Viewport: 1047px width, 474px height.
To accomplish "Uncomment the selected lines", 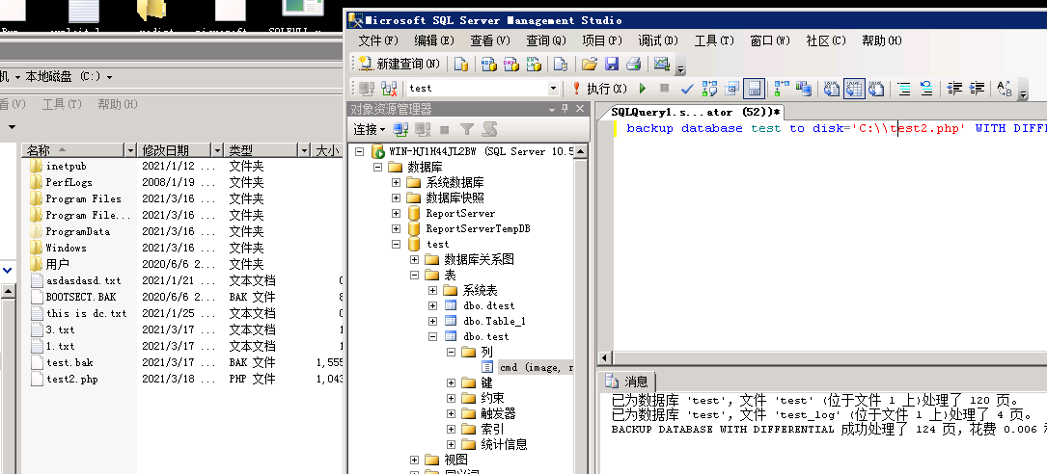I will [x=926, y=88].
